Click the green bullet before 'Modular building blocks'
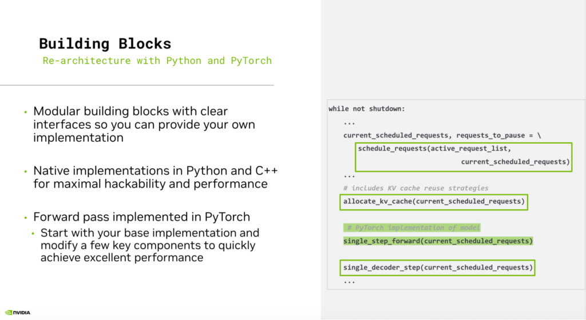The width and height of the screenshot is (586, 320). (x=25, y=111)
